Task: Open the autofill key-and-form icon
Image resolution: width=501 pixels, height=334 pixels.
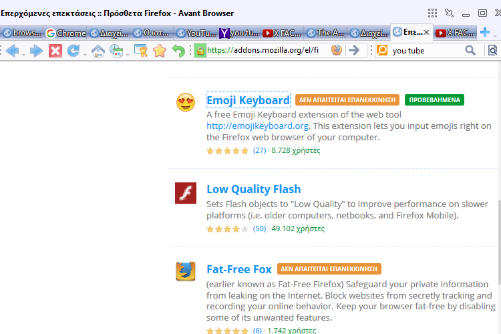Action: [x=141, y=51]
